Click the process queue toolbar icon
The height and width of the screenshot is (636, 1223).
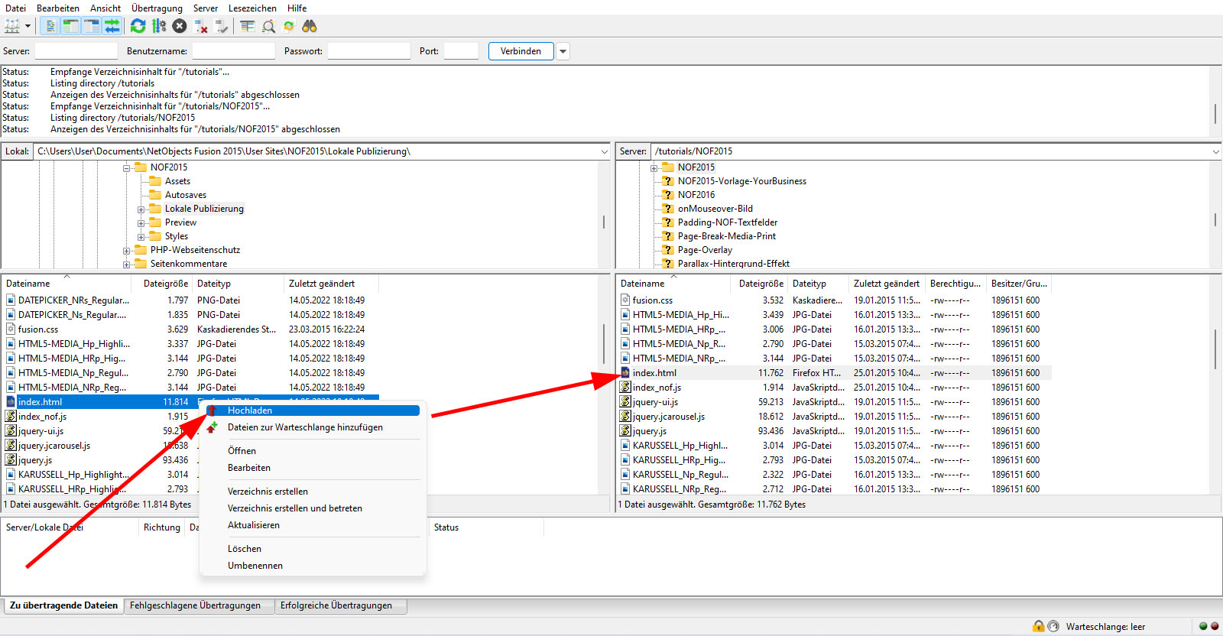point(159,26)
